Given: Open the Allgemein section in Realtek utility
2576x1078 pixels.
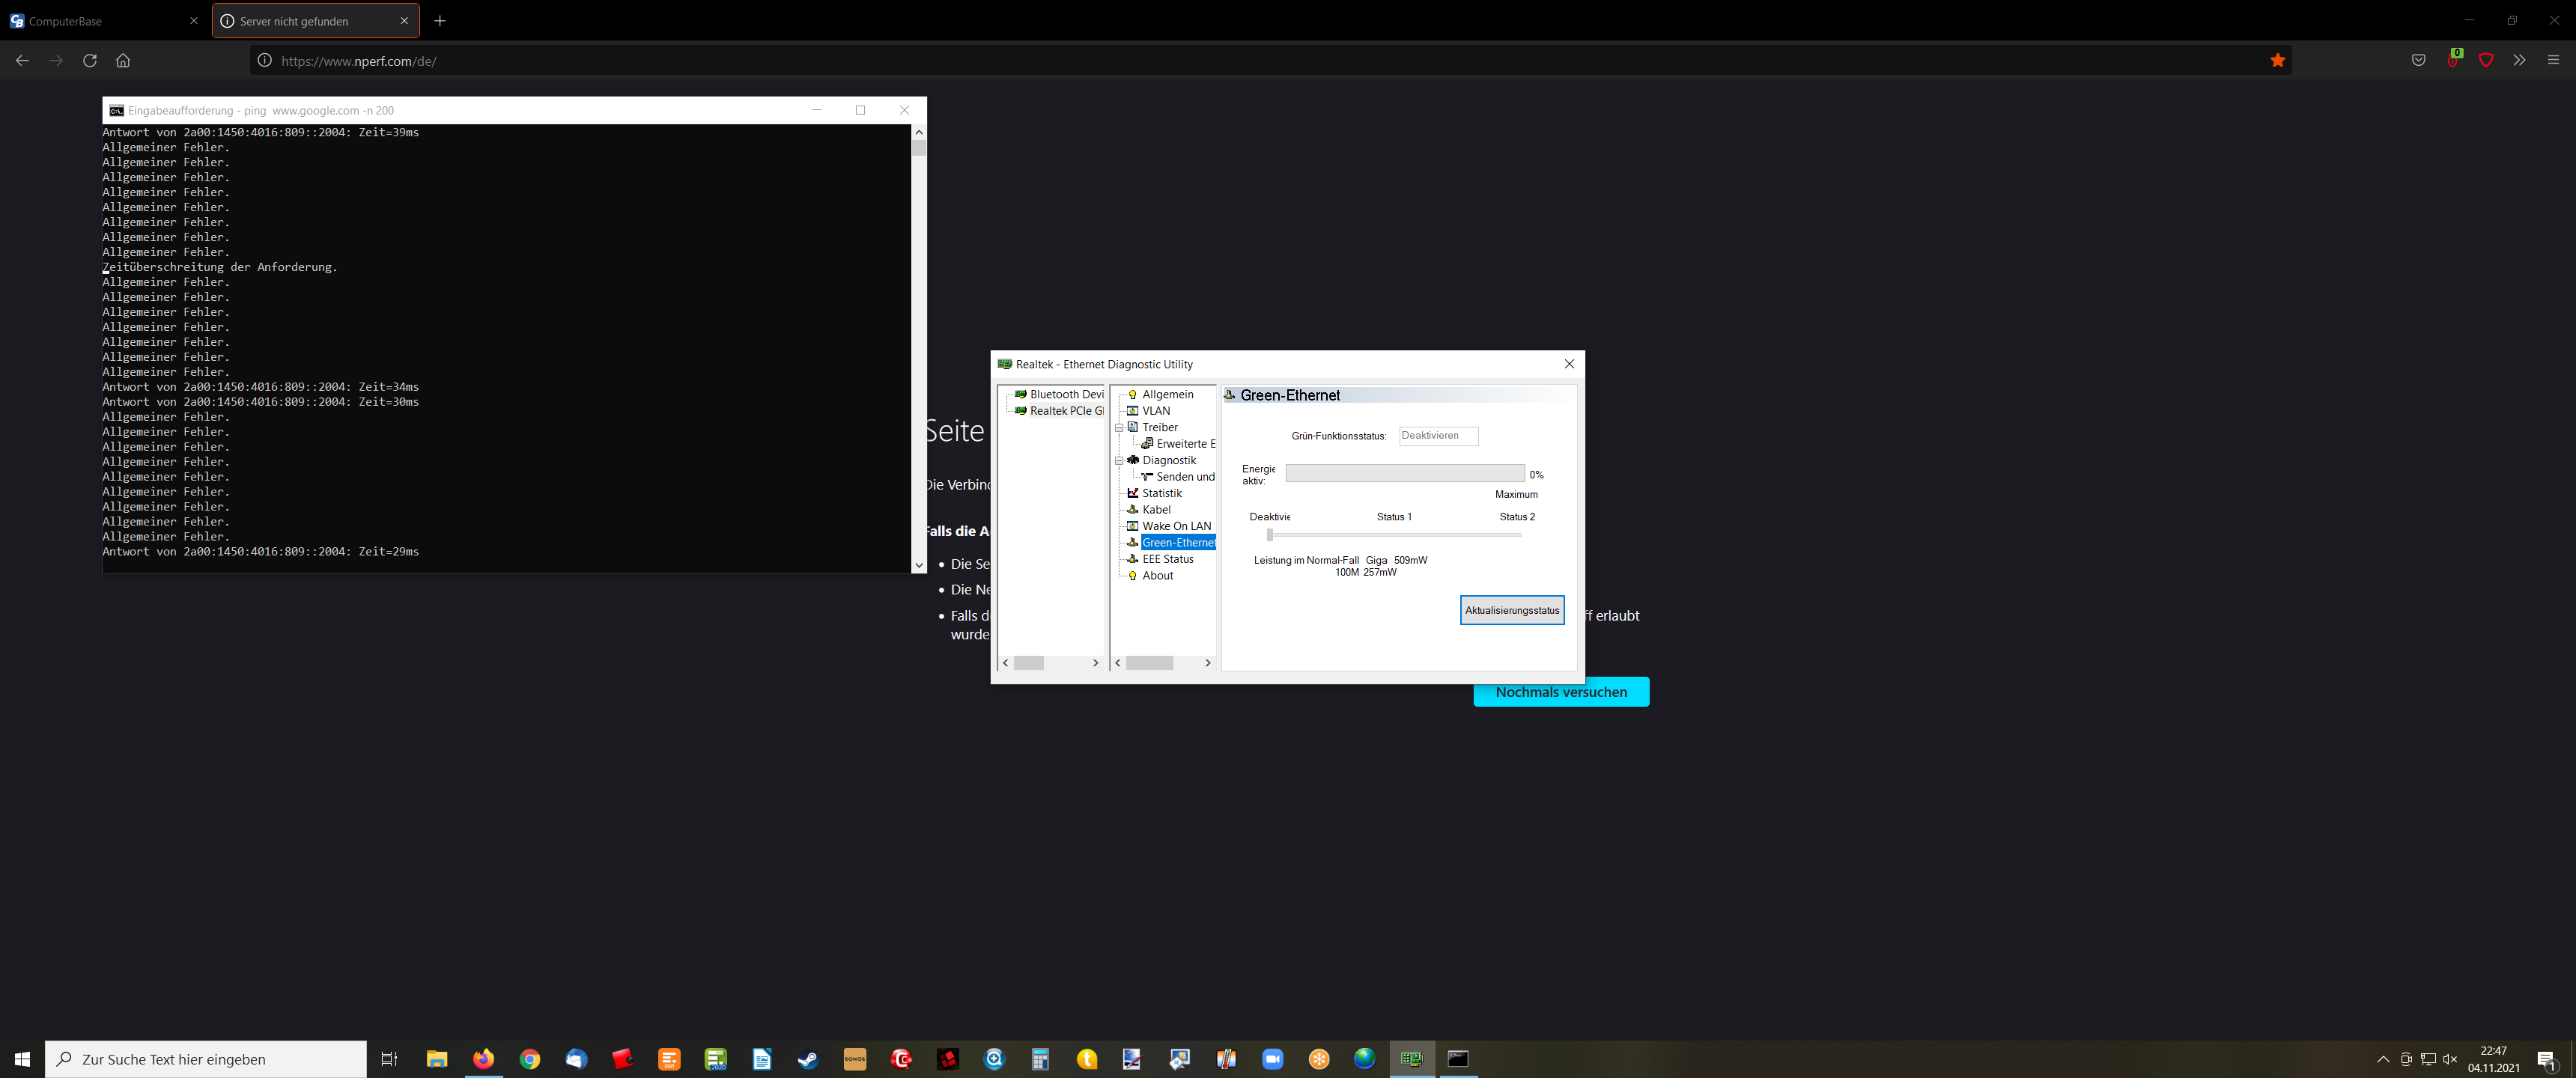Looking at the screenshot, I should (1167, 394).
